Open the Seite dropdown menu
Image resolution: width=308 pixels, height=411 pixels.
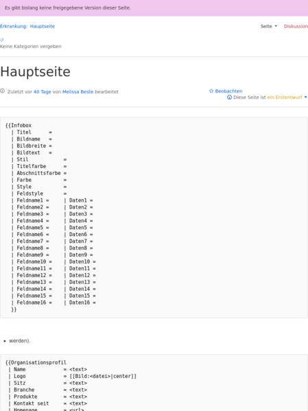pos(269,26)
